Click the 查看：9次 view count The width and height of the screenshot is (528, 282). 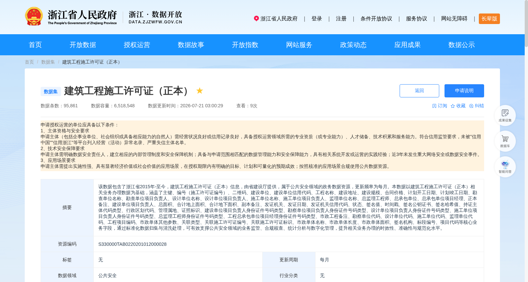click(x=247, y=106)
